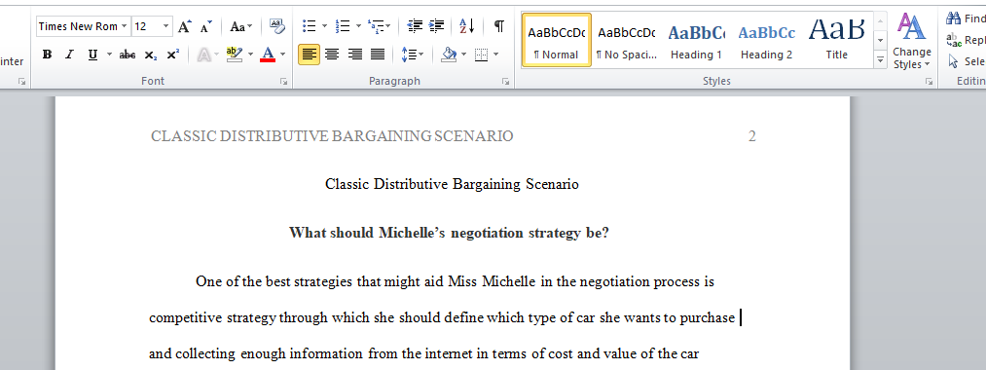Apply the No Spacing style
Image resolution: width=986 pixels, height=370 pixels.
click(x=626, y=40)
